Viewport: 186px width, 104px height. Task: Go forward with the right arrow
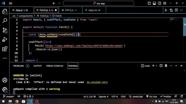point(59,3)
